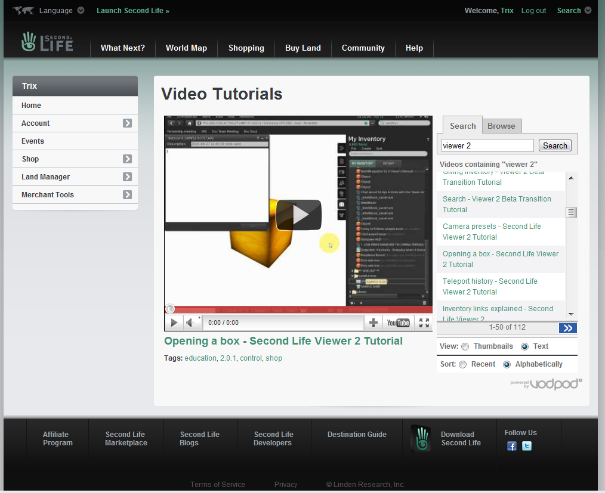This screenshot has width=605, height=493.
Task: Select the Thumbnails view radio button
Action: coord(465,346)
